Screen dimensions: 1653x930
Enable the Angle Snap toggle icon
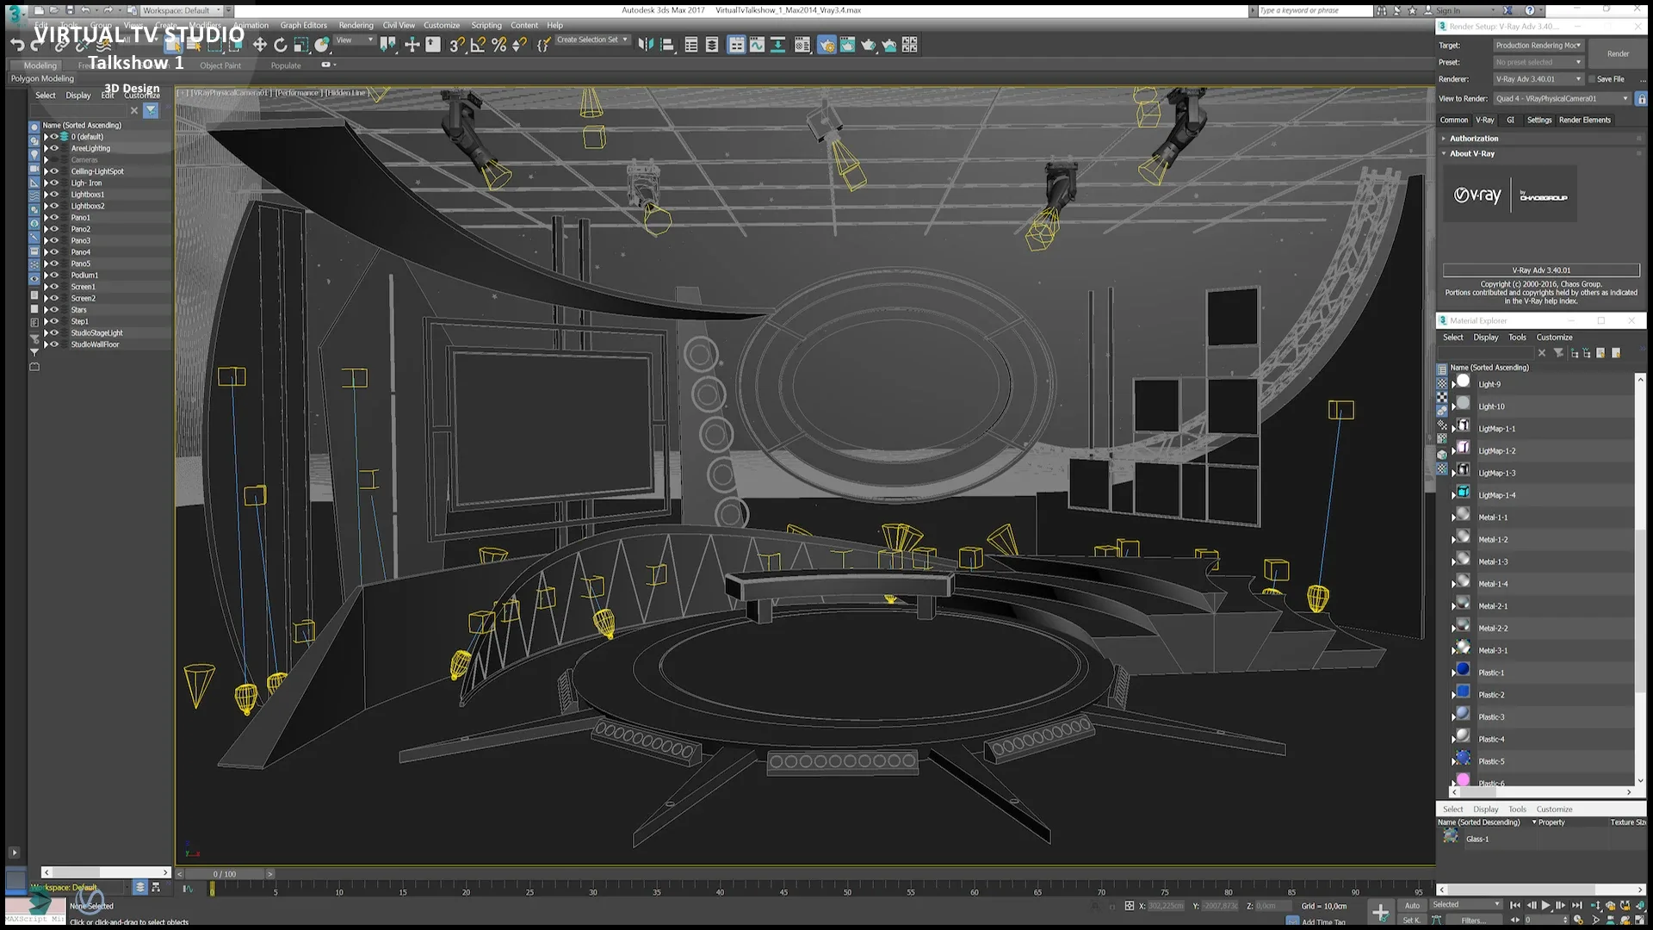478,45
